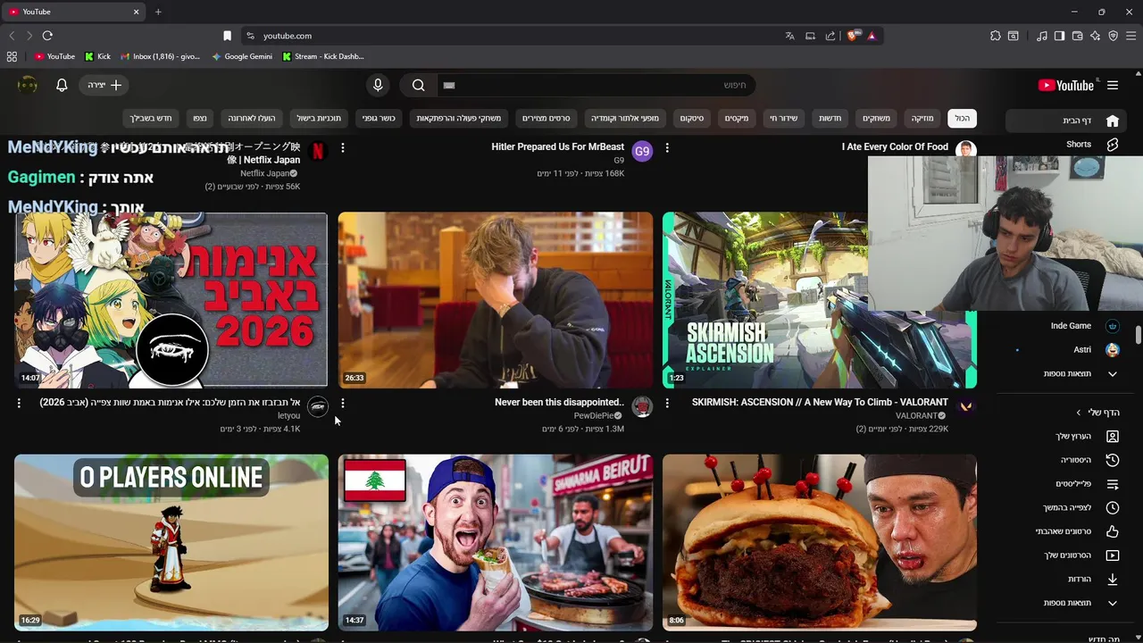1143x643 pixels.
Task: Toggle the Brave sidebar panel
Action: 1059,36
